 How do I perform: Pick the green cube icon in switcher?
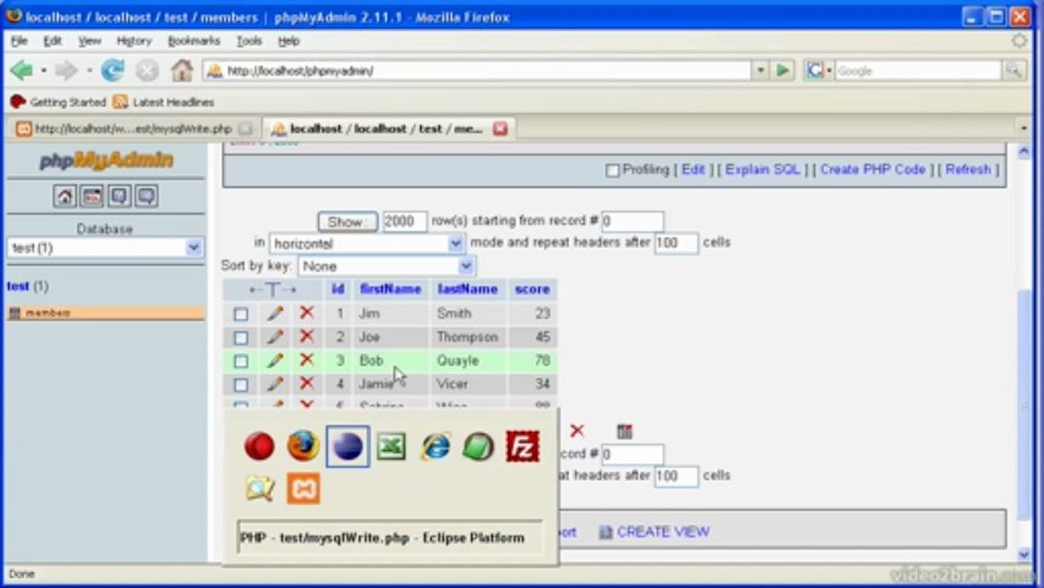(x=478, y=447)
